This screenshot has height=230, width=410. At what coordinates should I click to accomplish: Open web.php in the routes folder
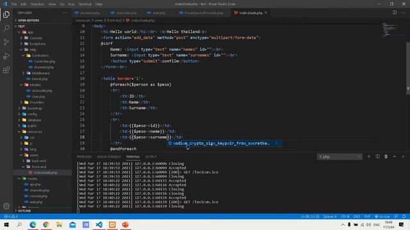(36, 202)
